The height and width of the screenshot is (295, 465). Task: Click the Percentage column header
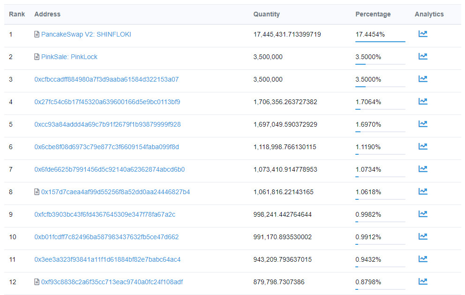tap(373, 14)
